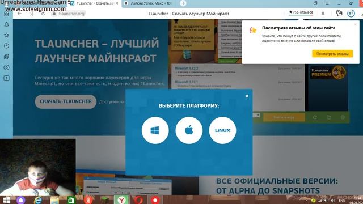Open Windows Store from taskbar
The height and width of the screenshot is (204, 363).
click(x=71, y=200)
